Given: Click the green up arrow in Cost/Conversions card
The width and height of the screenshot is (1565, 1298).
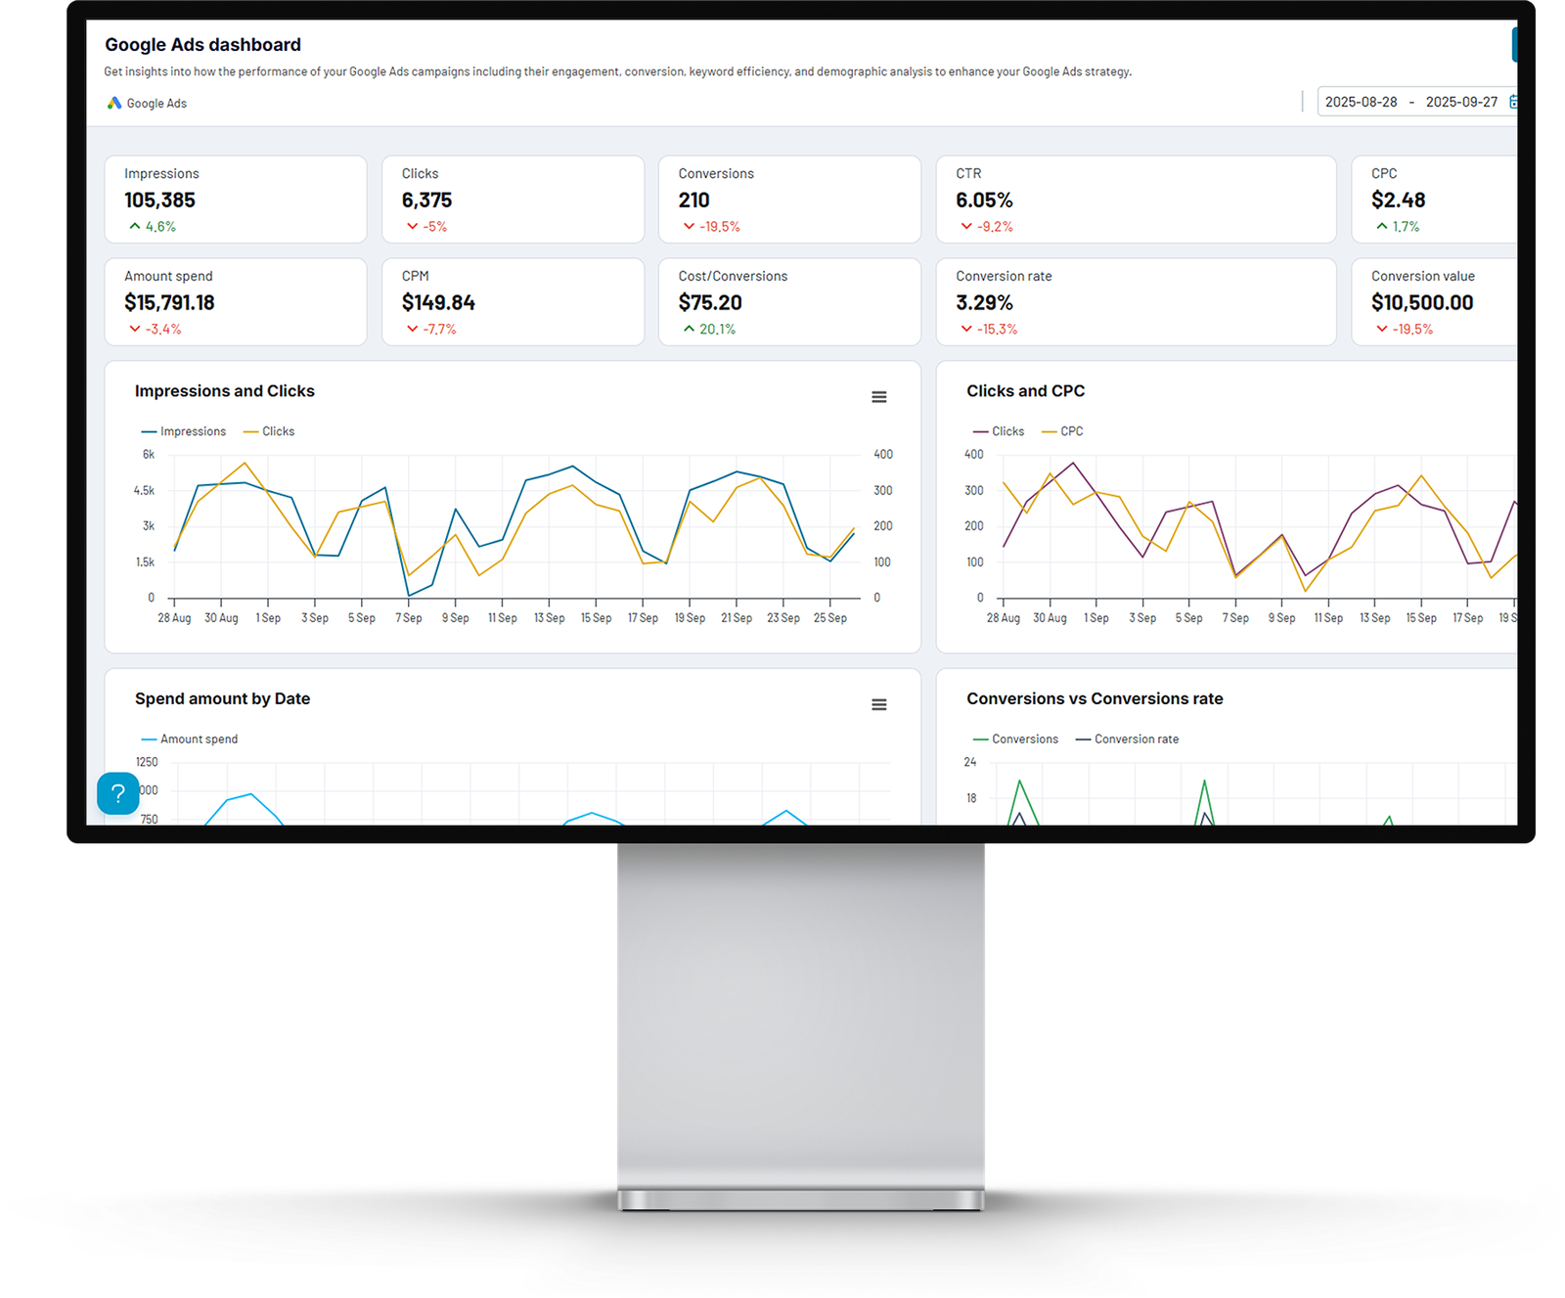Looking at the screenshot, I should (x=689, y=329).
